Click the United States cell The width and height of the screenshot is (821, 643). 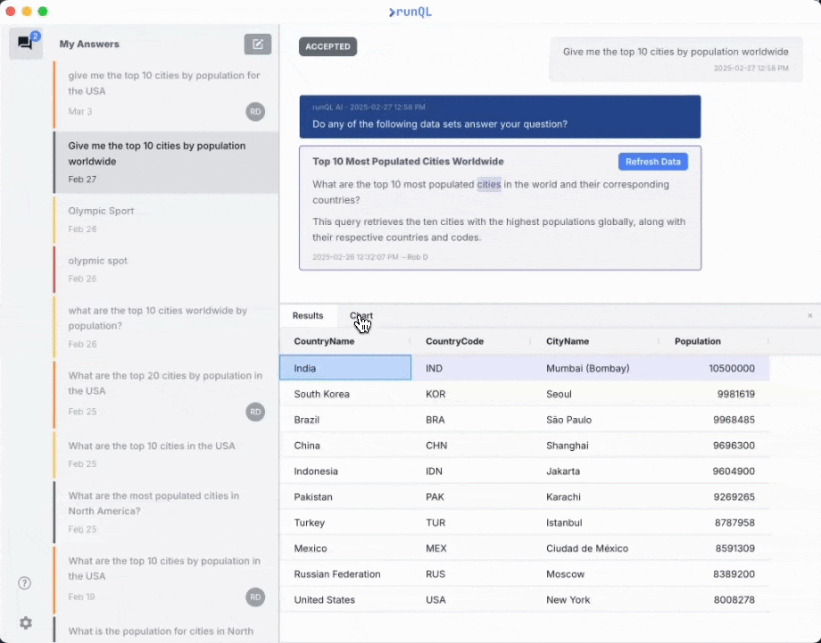(x=345, y=599)
